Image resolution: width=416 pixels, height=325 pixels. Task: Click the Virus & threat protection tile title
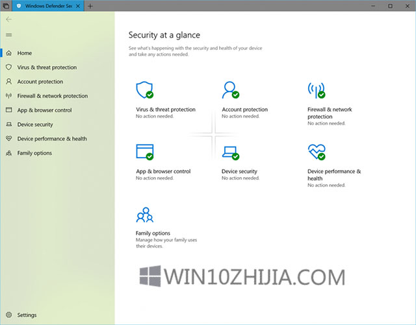click(166, 110)
